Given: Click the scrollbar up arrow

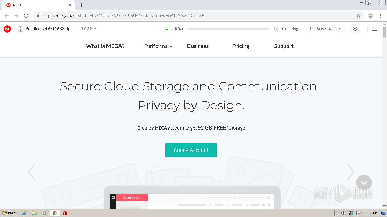Looking at the screenshot, I should point(385,24).
